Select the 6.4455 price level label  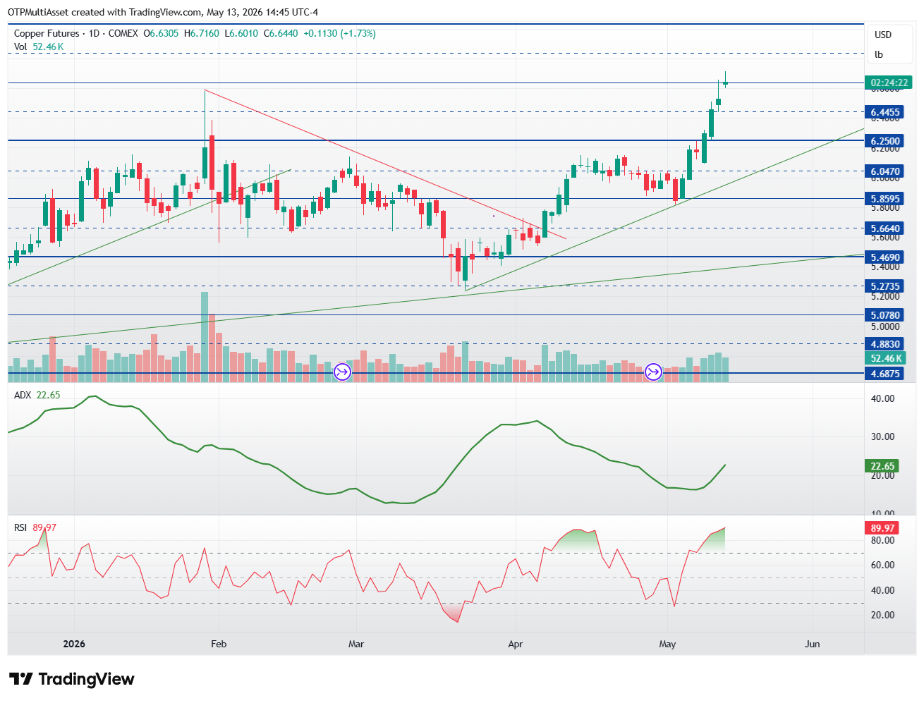pyautogui.click(x=885, y=112)
